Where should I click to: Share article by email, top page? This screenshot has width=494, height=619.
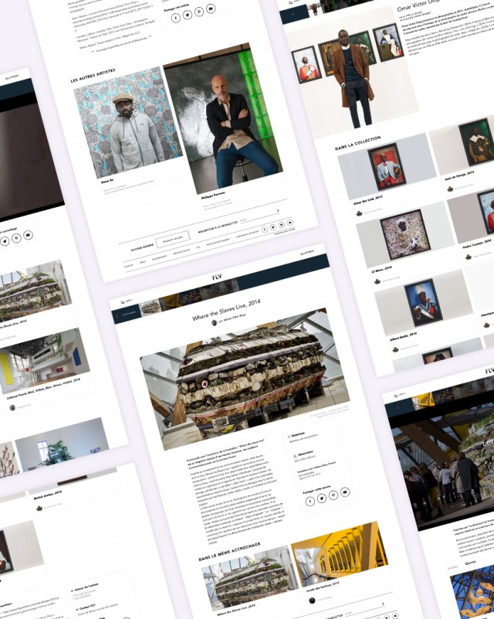(x=211, y=9)
